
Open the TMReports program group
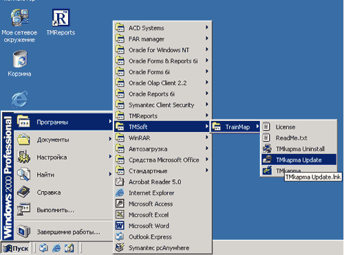pyautogui.click(x=162, y=115)
